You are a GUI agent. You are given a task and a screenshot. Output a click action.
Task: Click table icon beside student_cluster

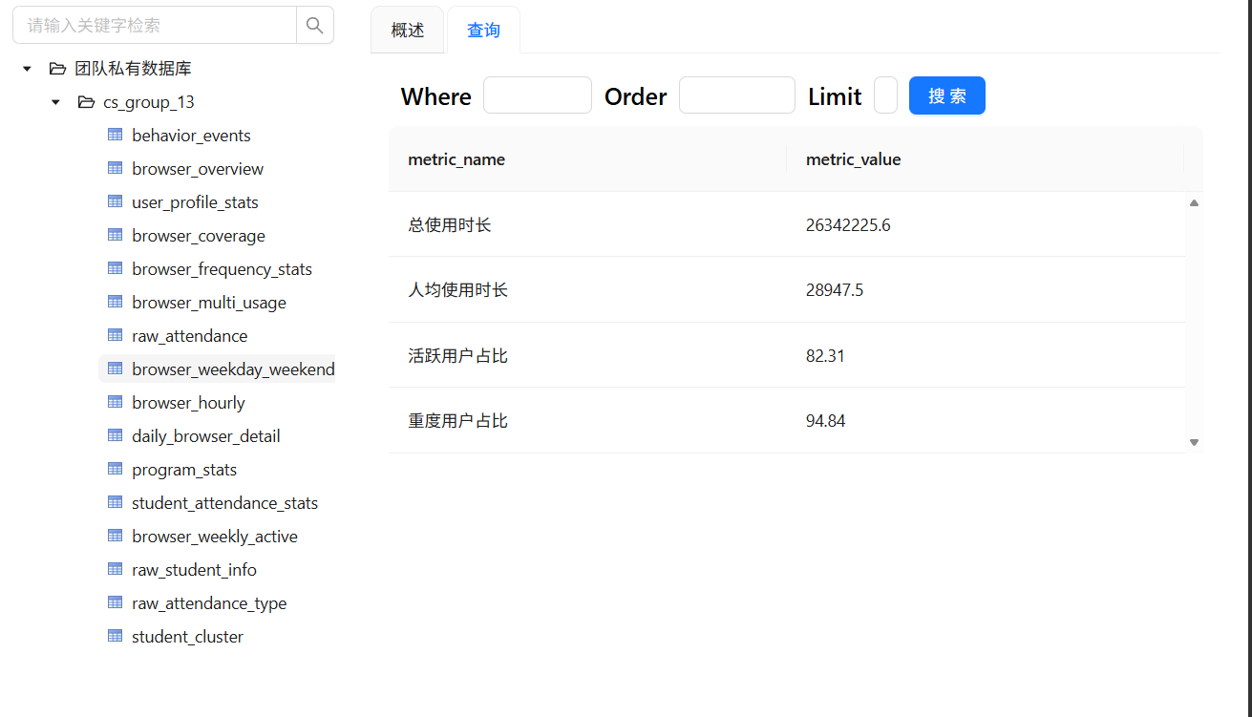115,636
